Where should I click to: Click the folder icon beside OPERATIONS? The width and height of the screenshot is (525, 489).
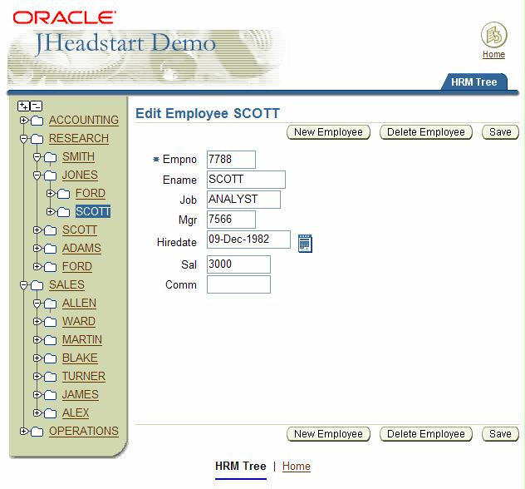click(x=37, y=432)
